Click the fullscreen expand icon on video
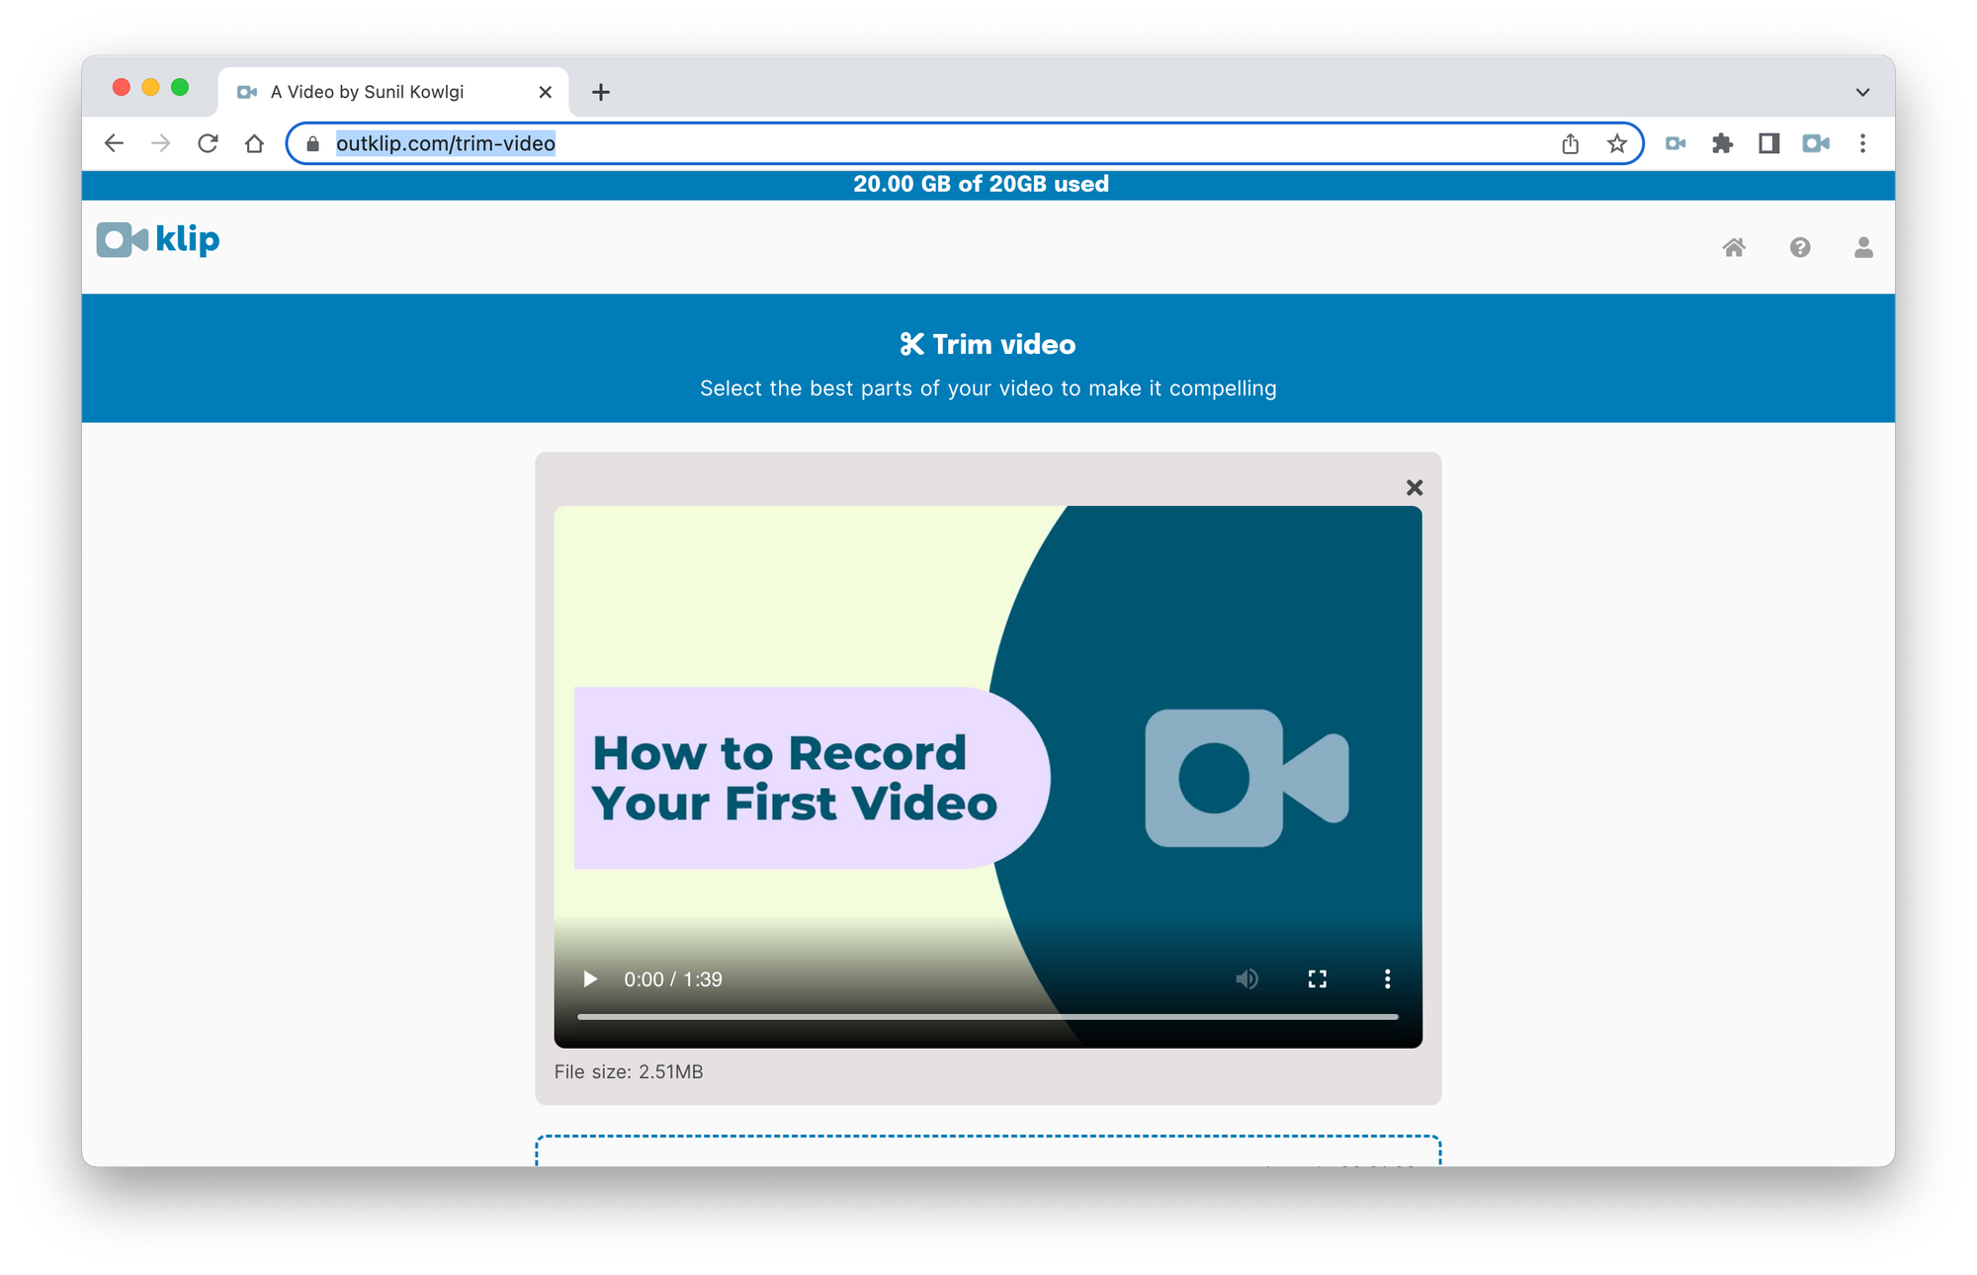The image size is (1977, 1275). click(1316, 978)
